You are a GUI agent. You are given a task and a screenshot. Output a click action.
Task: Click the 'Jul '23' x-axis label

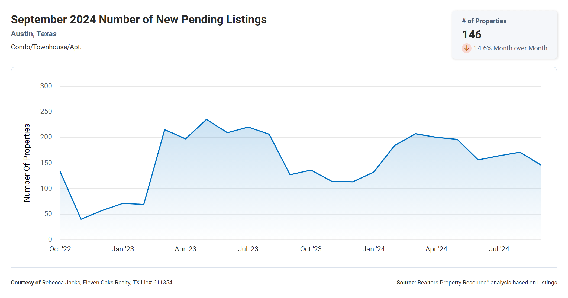pos(248,249)
